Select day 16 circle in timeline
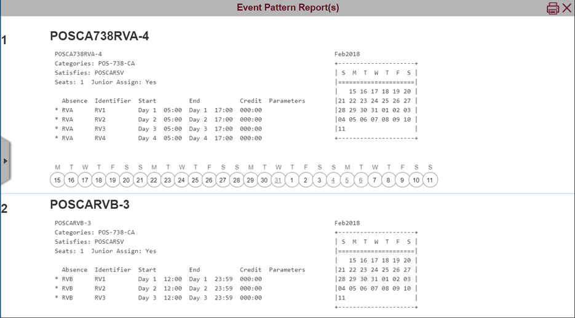The width and height of the screenshot is (575, 318). tap(71, 180)
